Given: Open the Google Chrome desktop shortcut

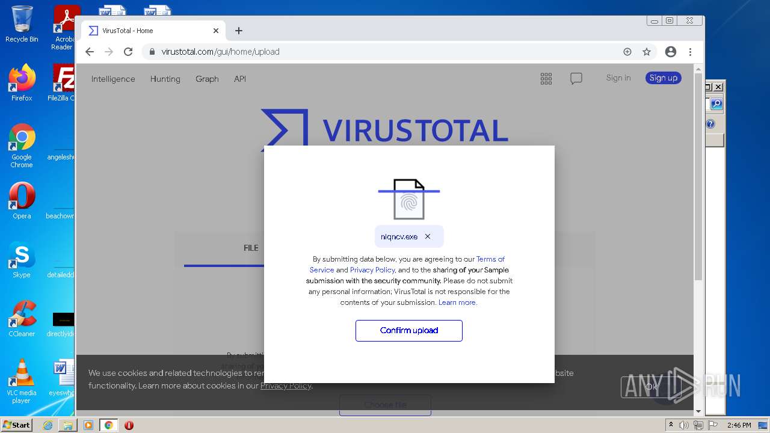Looking at the screenshot, I should pyautogui.click(x=22, y=146).
